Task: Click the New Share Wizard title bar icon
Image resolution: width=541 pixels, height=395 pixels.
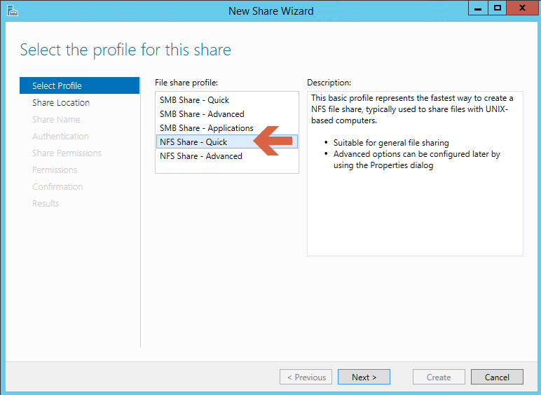Action: tap(13, 11)
